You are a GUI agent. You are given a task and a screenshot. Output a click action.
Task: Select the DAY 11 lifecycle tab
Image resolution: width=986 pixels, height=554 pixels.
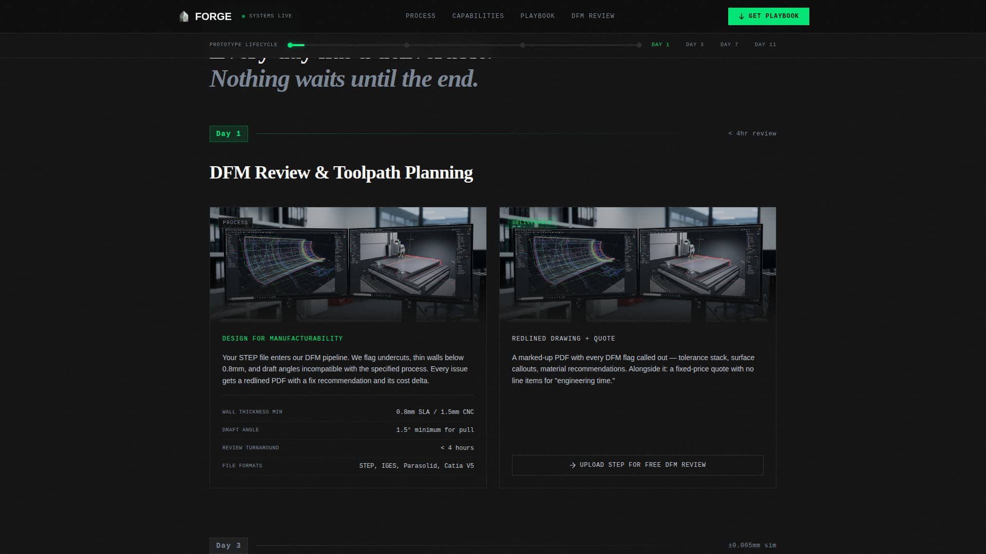click(x=765, y=45)
